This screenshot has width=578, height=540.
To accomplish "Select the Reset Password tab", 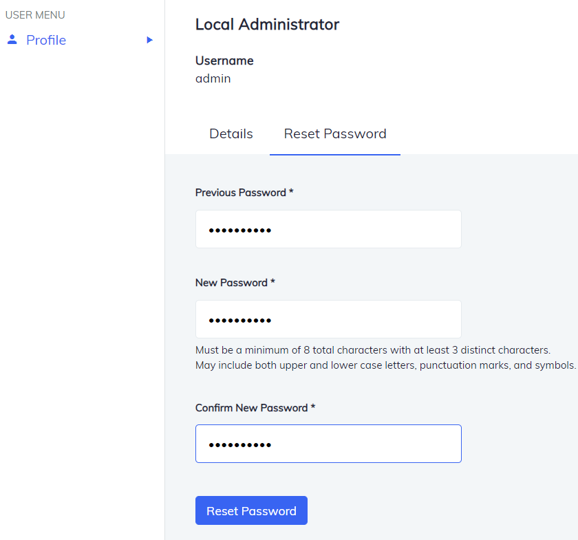I will point(335,133).
